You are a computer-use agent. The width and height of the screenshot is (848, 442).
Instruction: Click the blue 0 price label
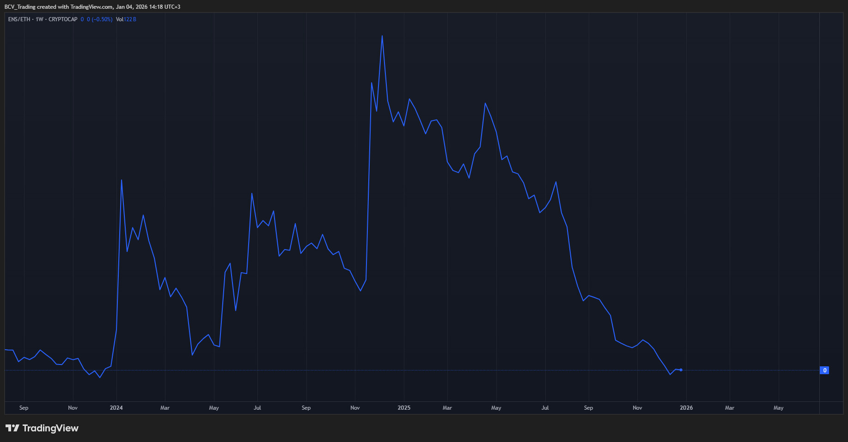click(x=824, y=370)
